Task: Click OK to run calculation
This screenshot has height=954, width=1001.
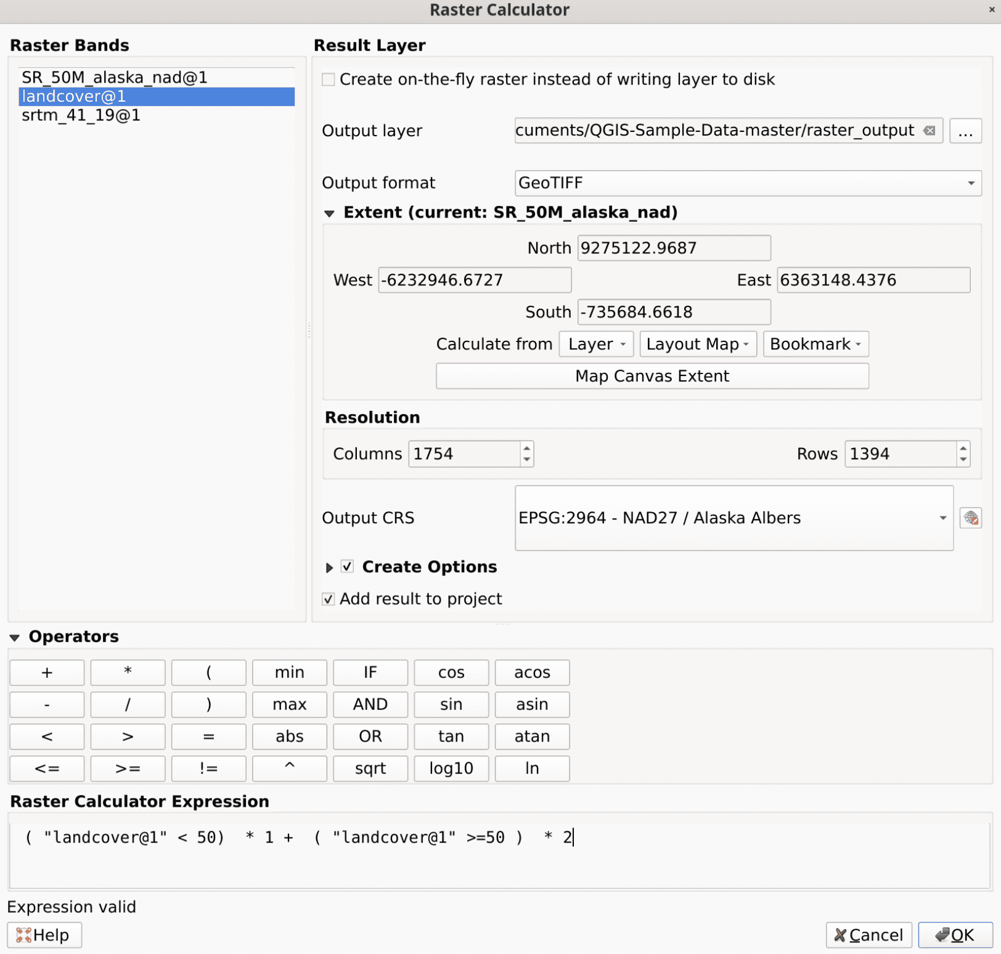Action: 955,935
